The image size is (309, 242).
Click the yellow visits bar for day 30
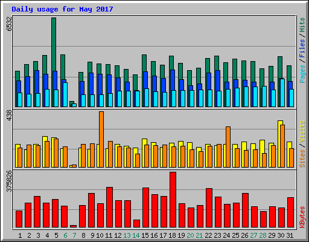click(x=279, y=144)
